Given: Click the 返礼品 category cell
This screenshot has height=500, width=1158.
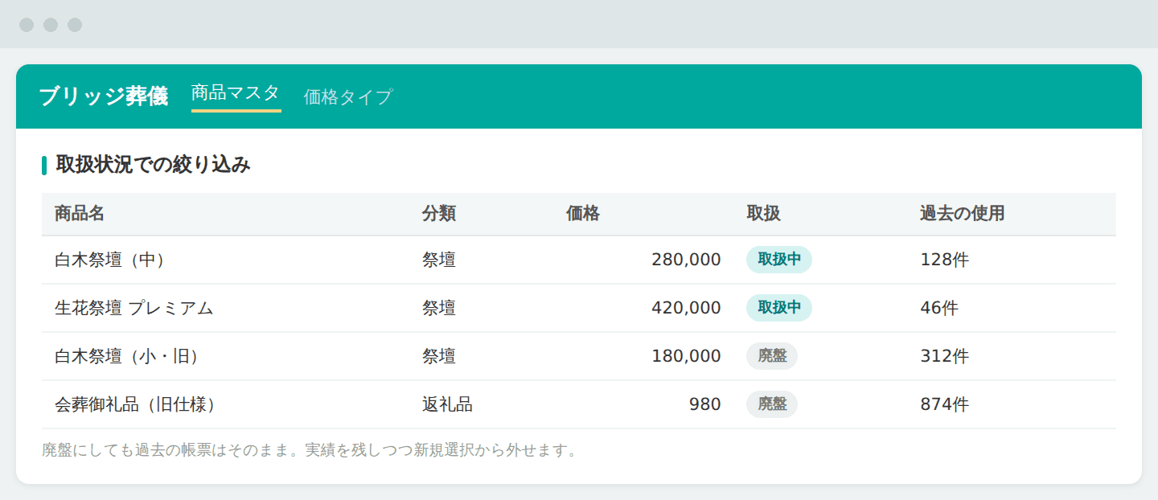Looking at the screenshot, I should point(447,404).
